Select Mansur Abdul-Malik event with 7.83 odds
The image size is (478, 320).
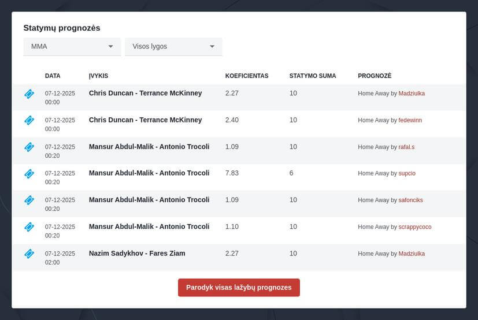coord(149,173)
